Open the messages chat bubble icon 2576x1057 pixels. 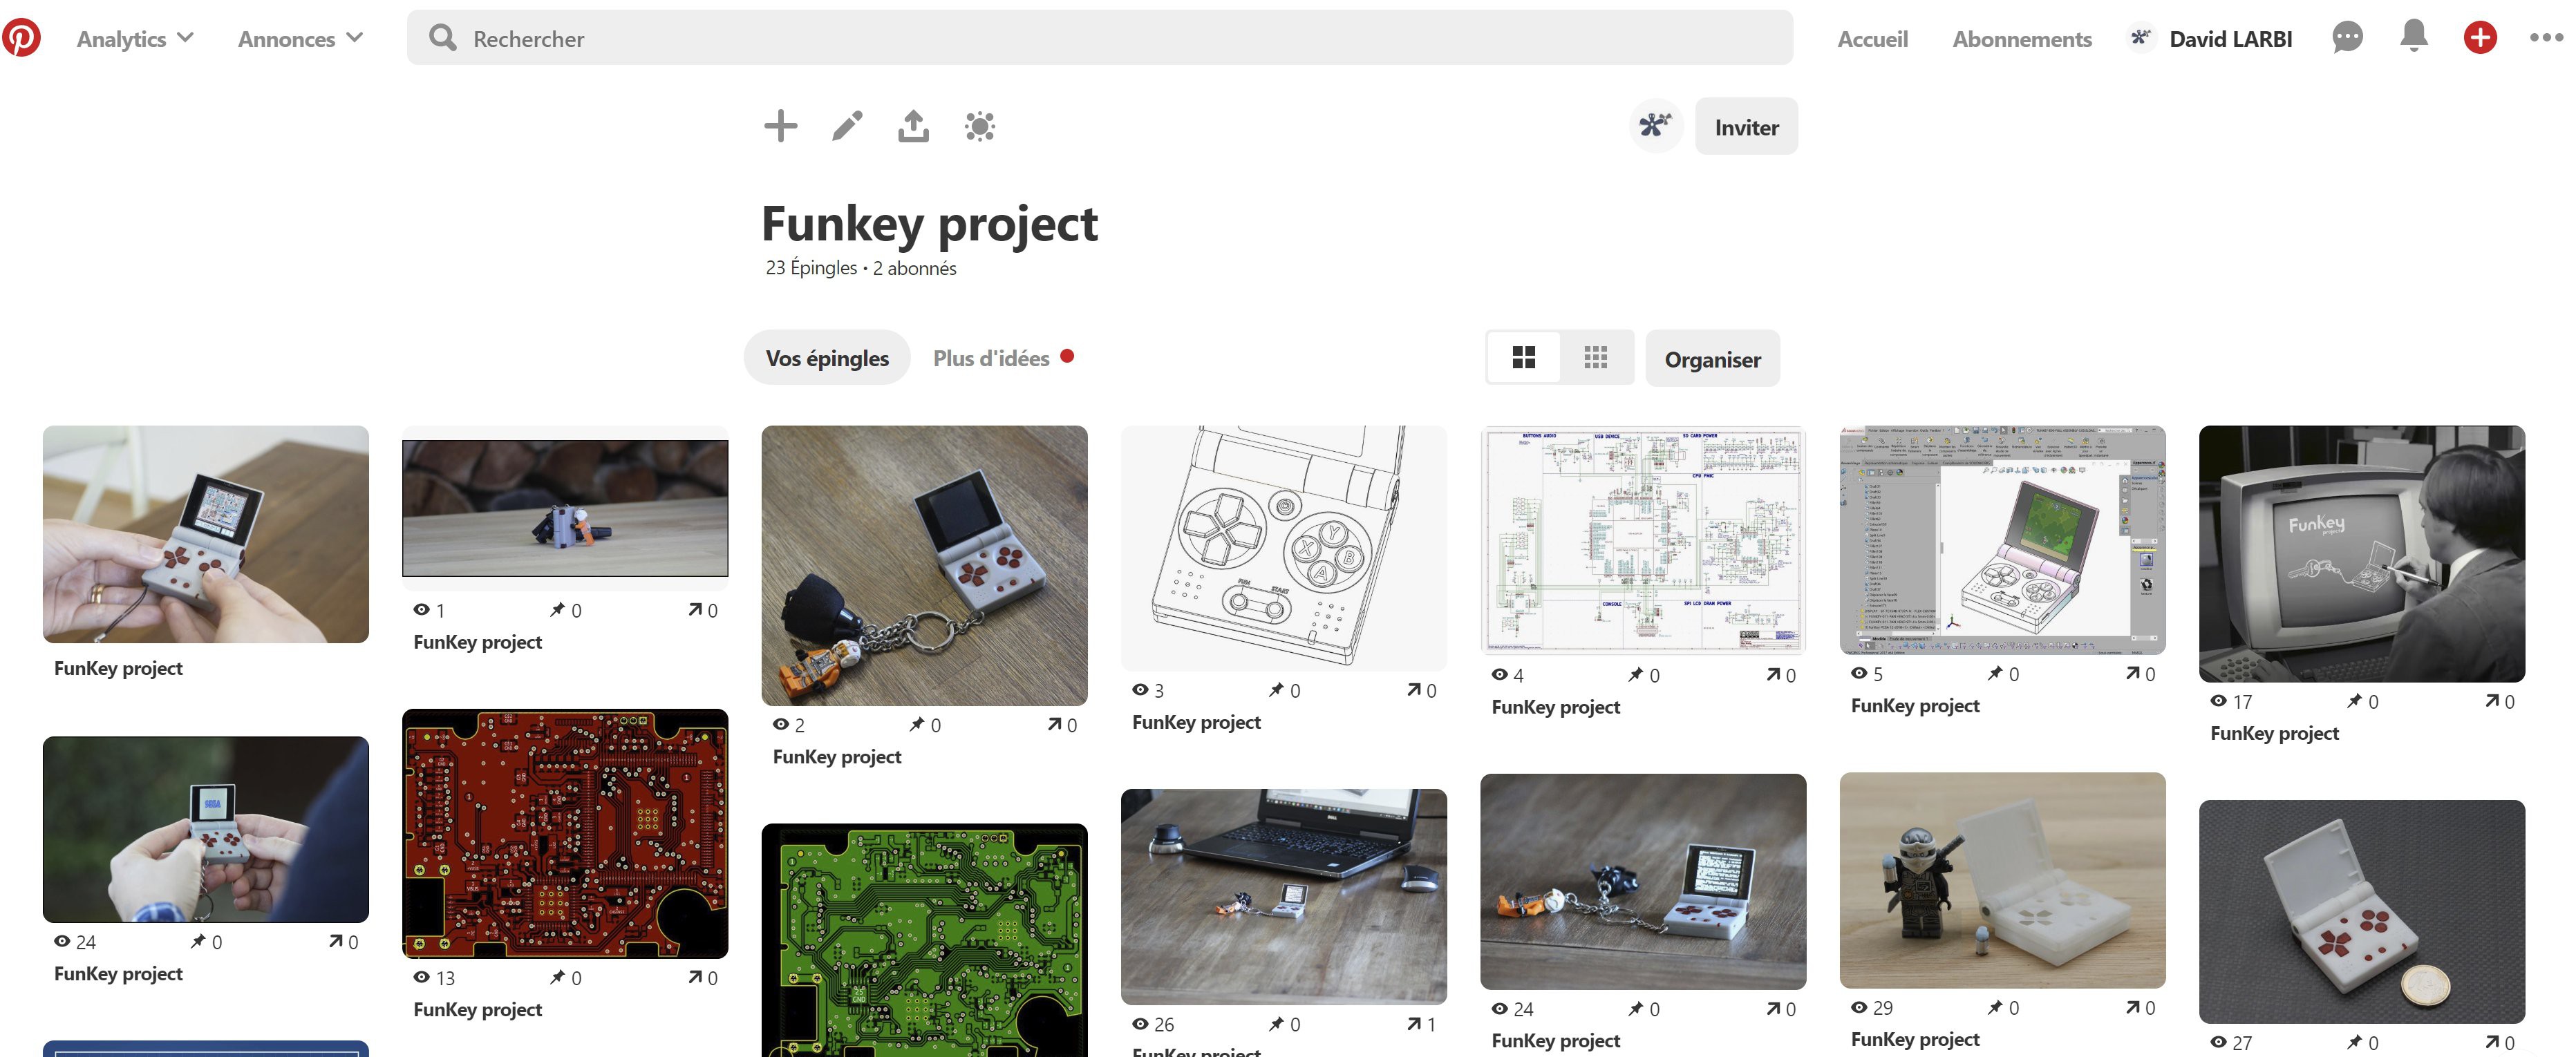pos(2347,38)
